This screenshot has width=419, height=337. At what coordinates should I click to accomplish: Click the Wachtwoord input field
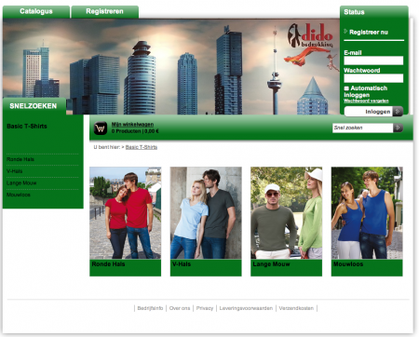373,78
